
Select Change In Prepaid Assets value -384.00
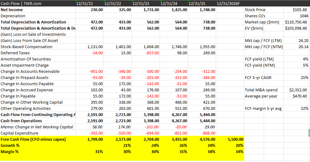point(208,78)
